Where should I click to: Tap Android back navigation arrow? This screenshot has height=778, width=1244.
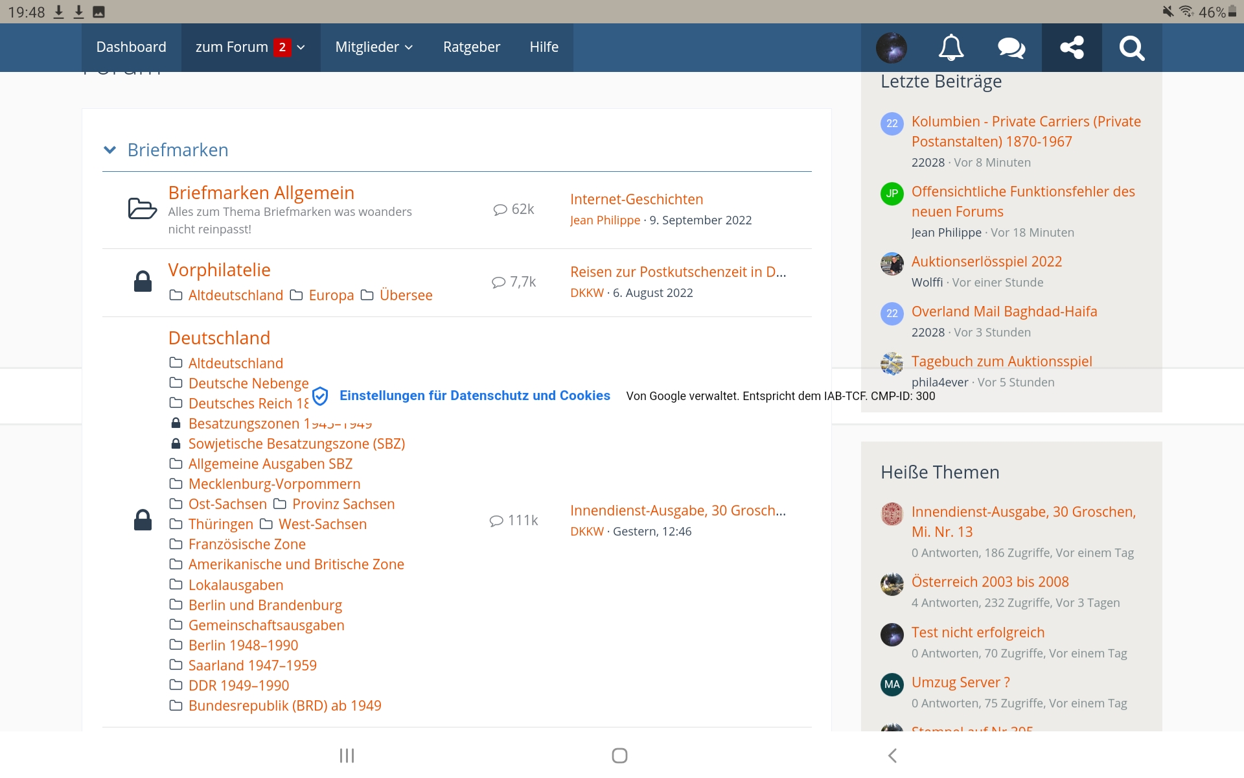(x=892, y=755)
